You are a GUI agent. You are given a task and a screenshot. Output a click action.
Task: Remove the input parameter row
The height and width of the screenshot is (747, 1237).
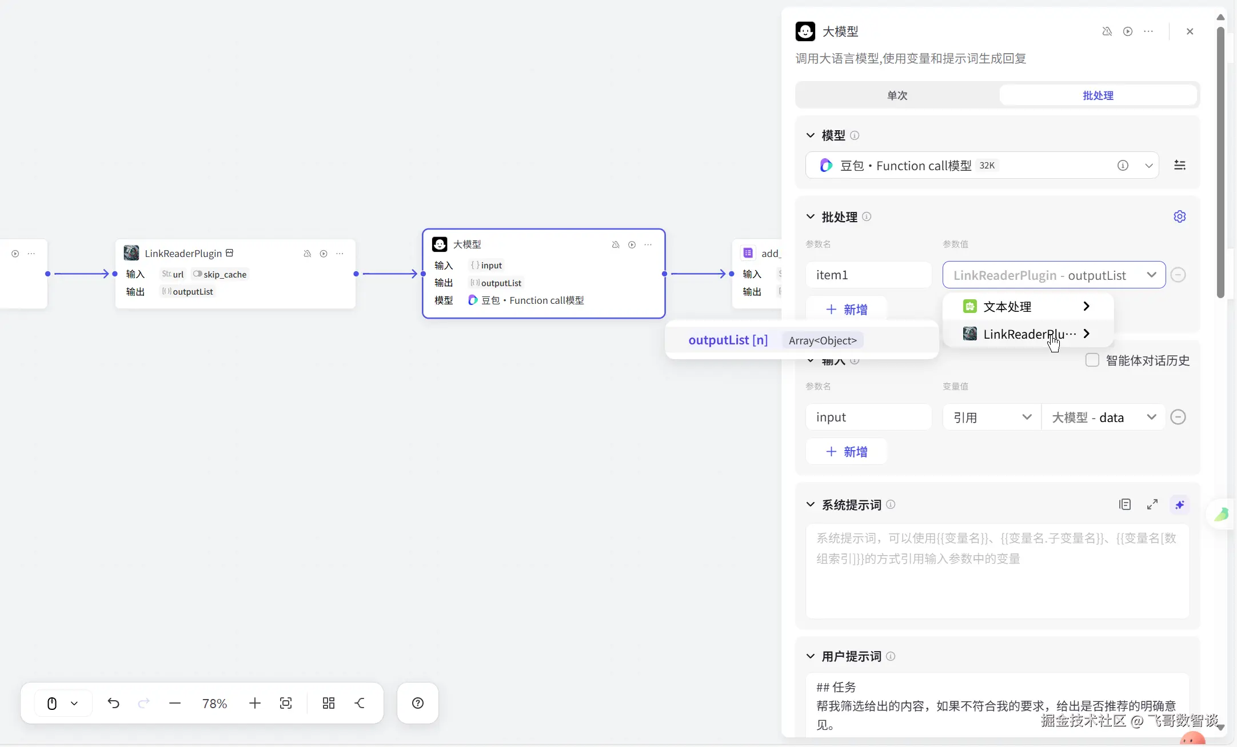(1178, 417)
